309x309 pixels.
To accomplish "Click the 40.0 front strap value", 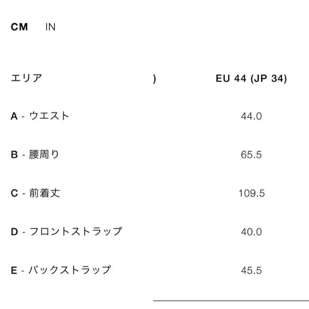I will point(252,231).
